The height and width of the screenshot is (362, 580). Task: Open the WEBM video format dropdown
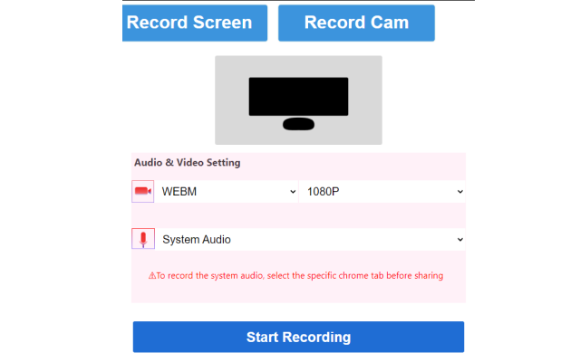[x=226, y=191]
